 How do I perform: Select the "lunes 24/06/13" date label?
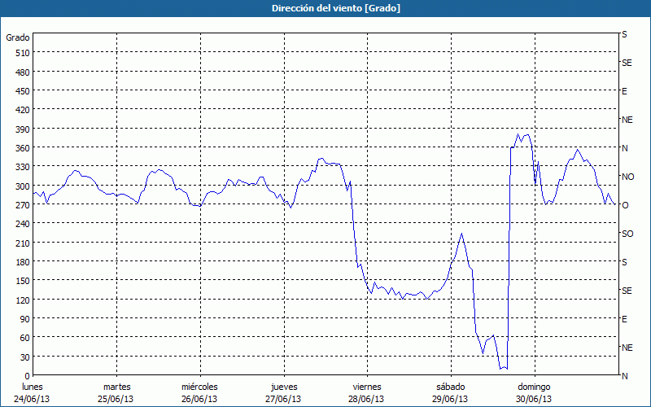click(x=33, y=392)
